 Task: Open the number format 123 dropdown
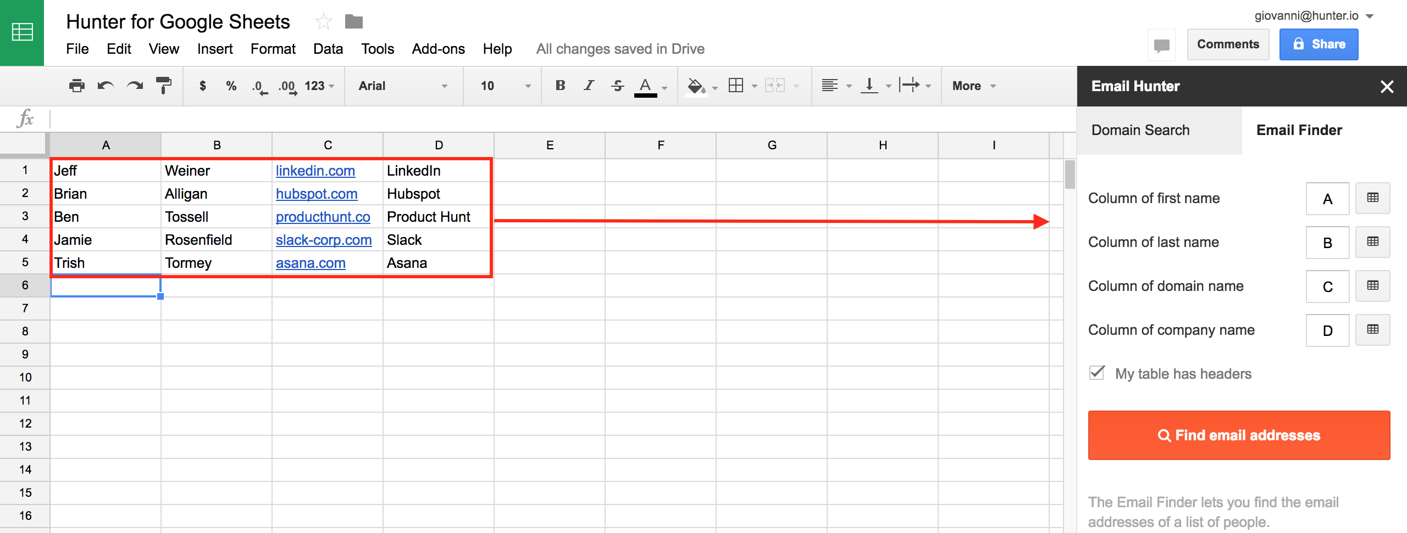pos(319,86)
